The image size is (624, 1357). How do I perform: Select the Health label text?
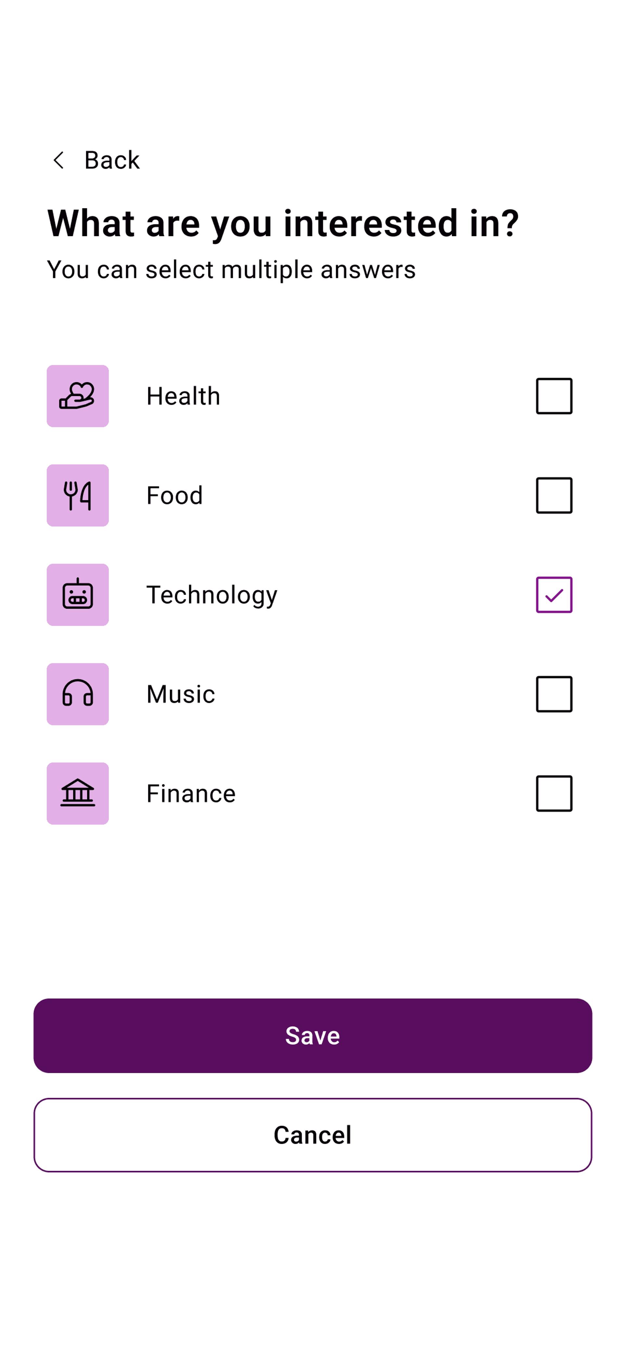(183, 396)
